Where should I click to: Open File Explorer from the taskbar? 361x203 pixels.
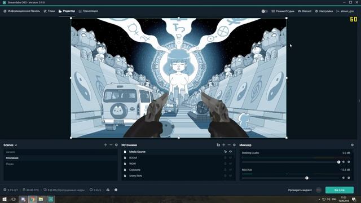pos(41,199)
